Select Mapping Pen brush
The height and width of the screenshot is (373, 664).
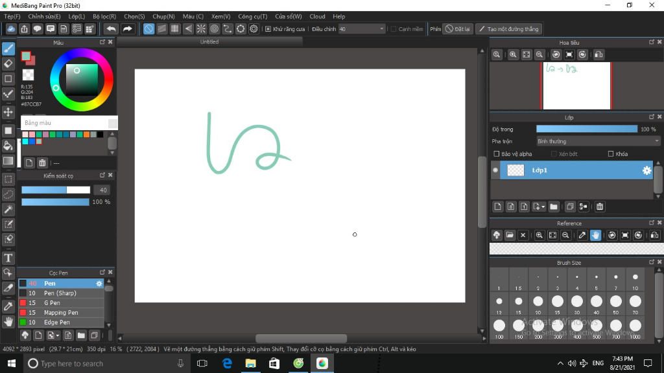click(61, 313)
